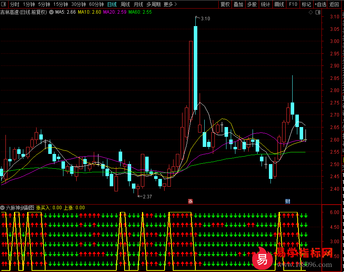The height and width of the screenshot is (272, 344).
Task: Click the 2.37 low price label
Action: pos(147,197)
